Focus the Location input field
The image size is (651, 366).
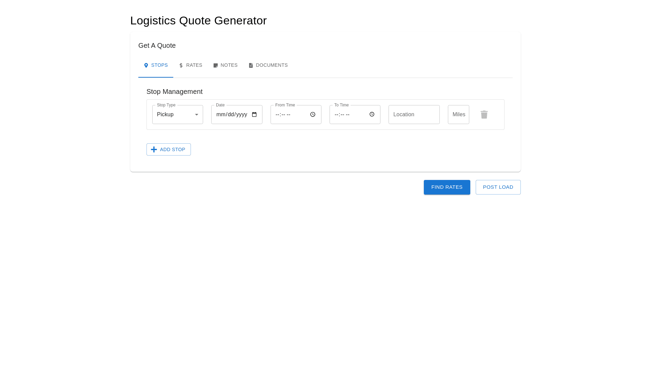[x=414, y=115]
